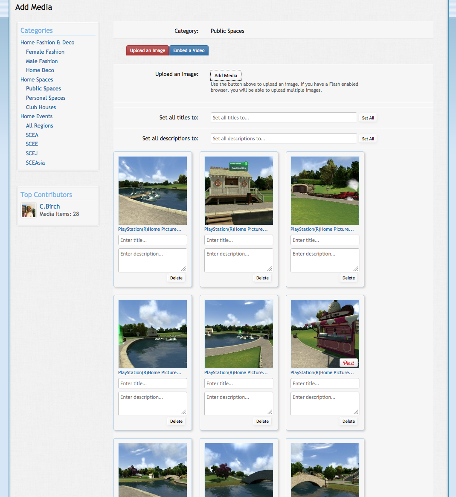Focus the description box for the steam train image
456x497 pixels.
point(325,260)
